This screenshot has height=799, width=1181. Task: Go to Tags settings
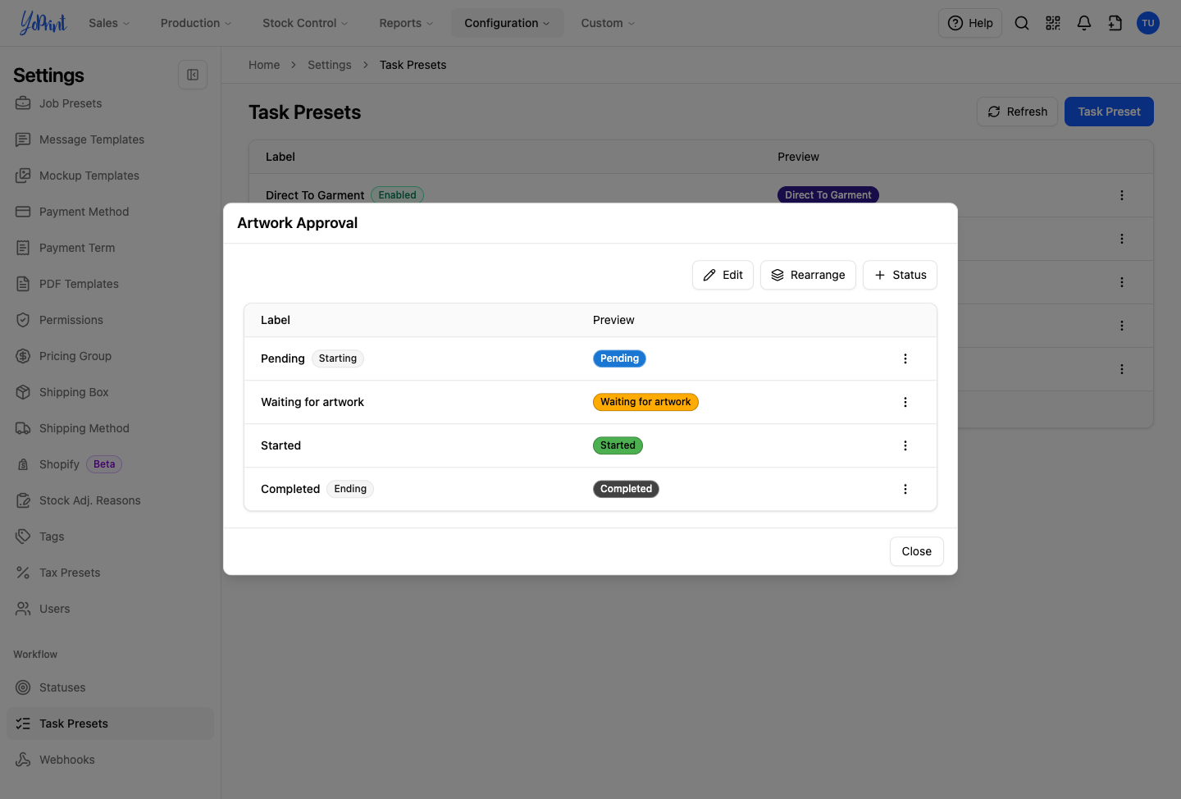pos(110,536)
